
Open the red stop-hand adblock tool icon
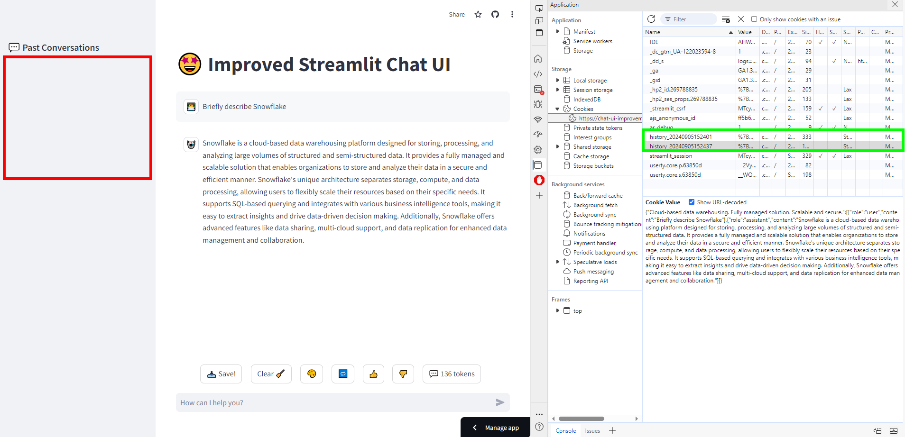[x=539, y=180]
